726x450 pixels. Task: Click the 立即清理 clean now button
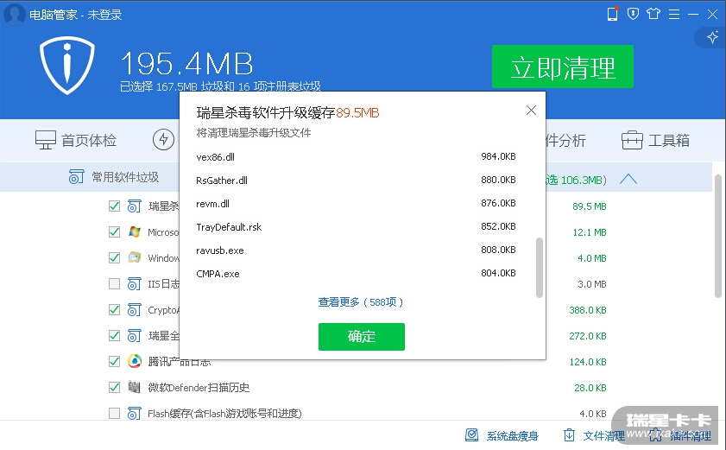coord(563,67)
